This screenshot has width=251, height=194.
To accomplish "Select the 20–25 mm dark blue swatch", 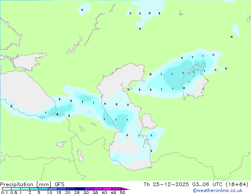I will pyautogui.click(x=70, y=189).
